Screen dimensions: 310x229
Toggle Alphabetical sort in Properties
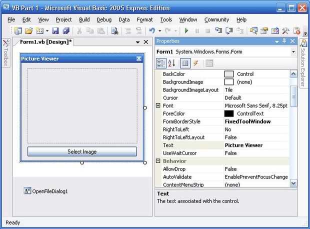tap(171, 63)
